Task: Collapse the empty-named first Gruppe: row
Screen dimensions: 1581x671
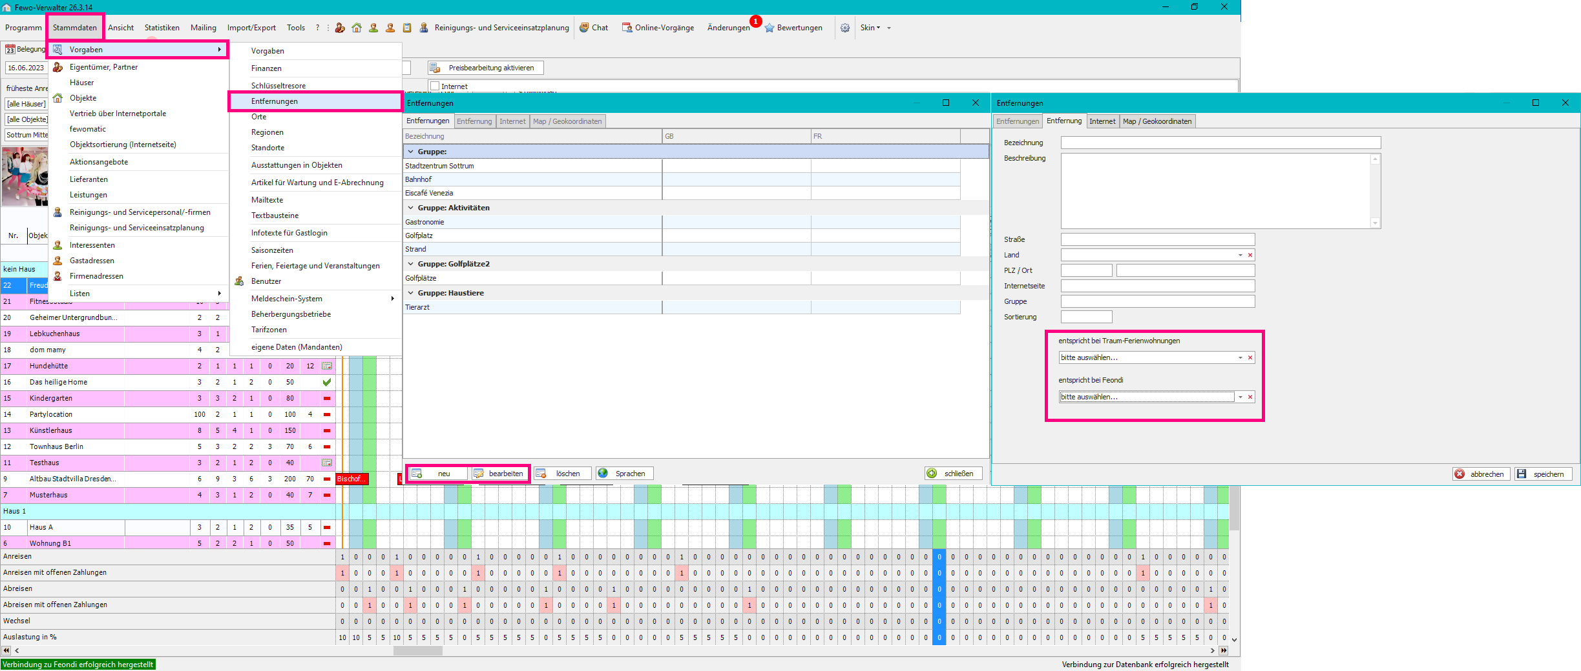Action: 411,152
